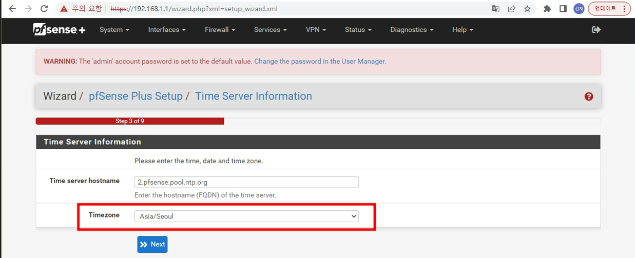This screenshot has height=258, width=635.
Task: Click the Next button
Action: pyautogui.click(x=152, y=245)
